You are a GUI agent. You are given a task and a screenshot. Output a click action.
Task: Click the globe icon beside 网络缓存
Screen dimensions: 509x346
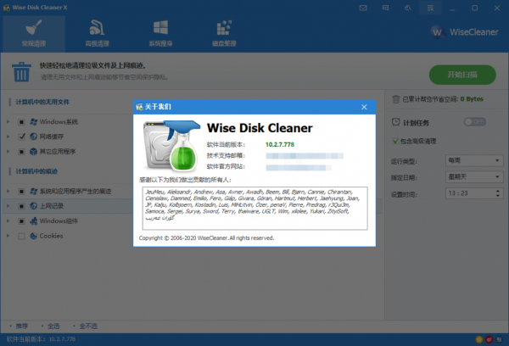[33, 137]
